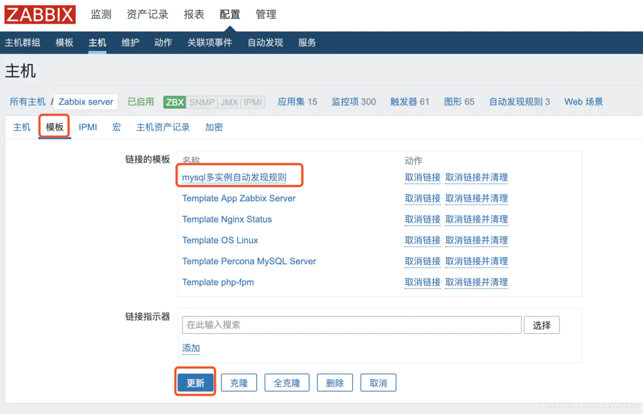This screenshot has height=414, width=643.
Task: Click 取消链接 for Template App Zabbix Server
Action: [x=423, y=199]
